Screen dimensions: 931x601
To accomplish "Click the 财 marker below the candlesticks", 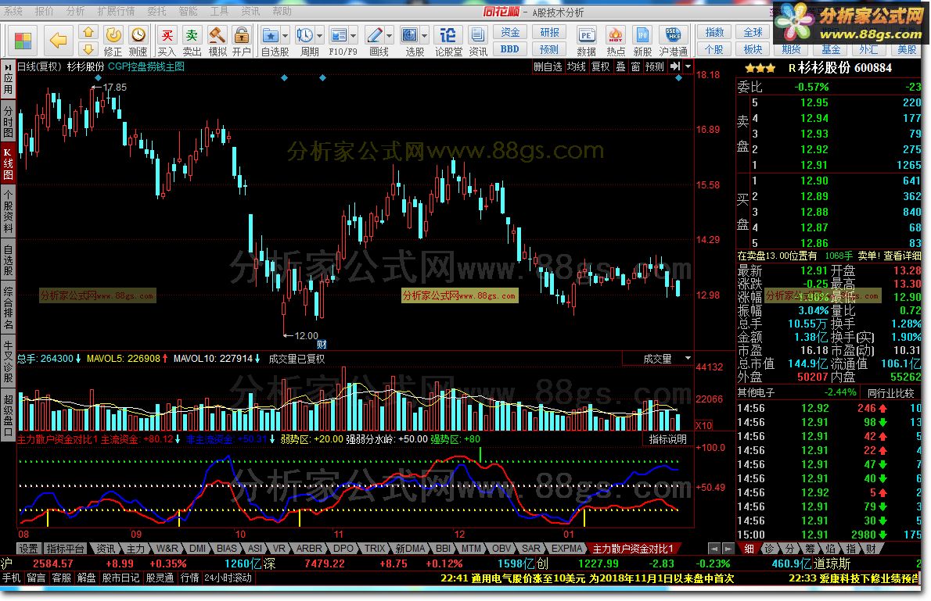I will [x=322, y=344].
